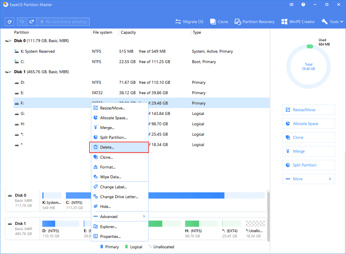
Task: Click the Primary legend color swatch
Action: 102,246
